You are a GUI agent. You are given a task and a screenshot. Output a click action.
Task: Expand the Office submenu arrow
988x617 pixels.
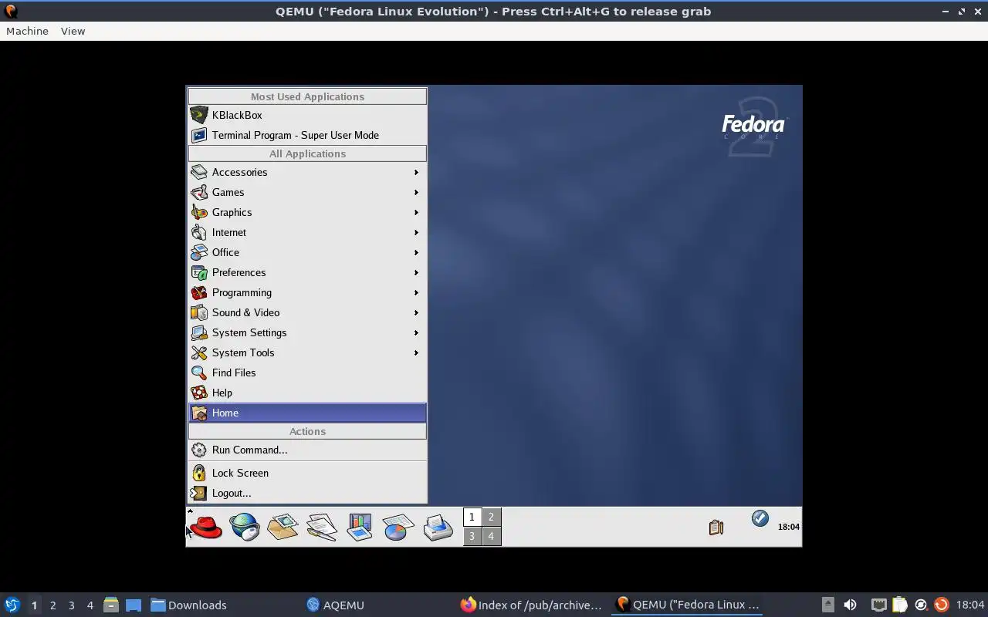pyautogui.click(x=416, y=252)
